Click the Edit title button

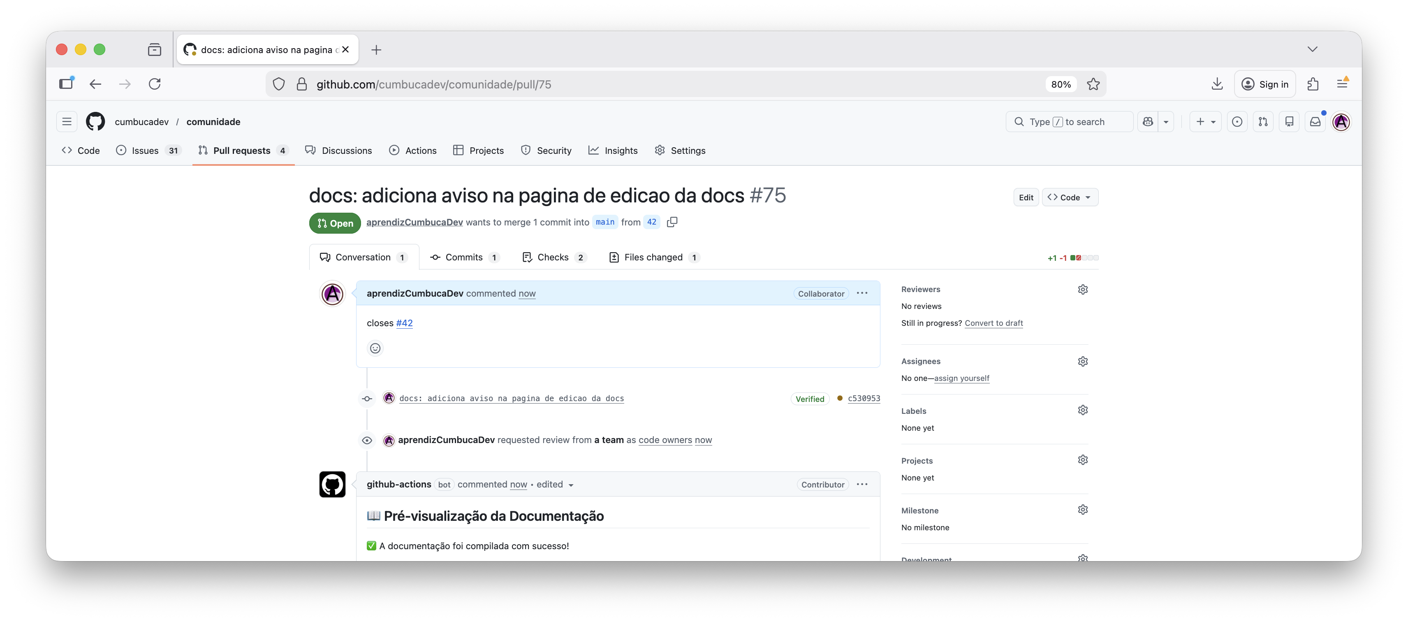coord(1026,197)
